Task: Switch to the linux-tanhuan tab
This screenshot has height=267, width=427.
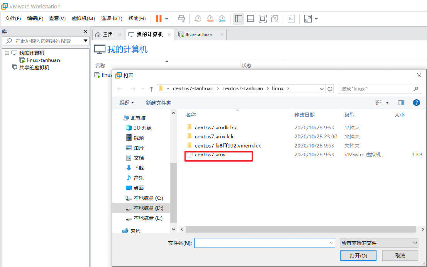Action: [x=199, y=34]
